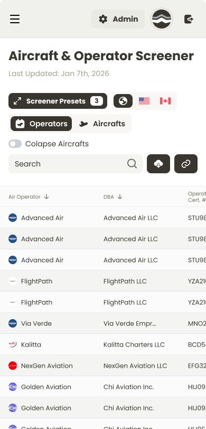The height and width of the screenshot is (429, 206).
Task: Toggle Colapse Aircrafts switch
Action: (15, 144)
